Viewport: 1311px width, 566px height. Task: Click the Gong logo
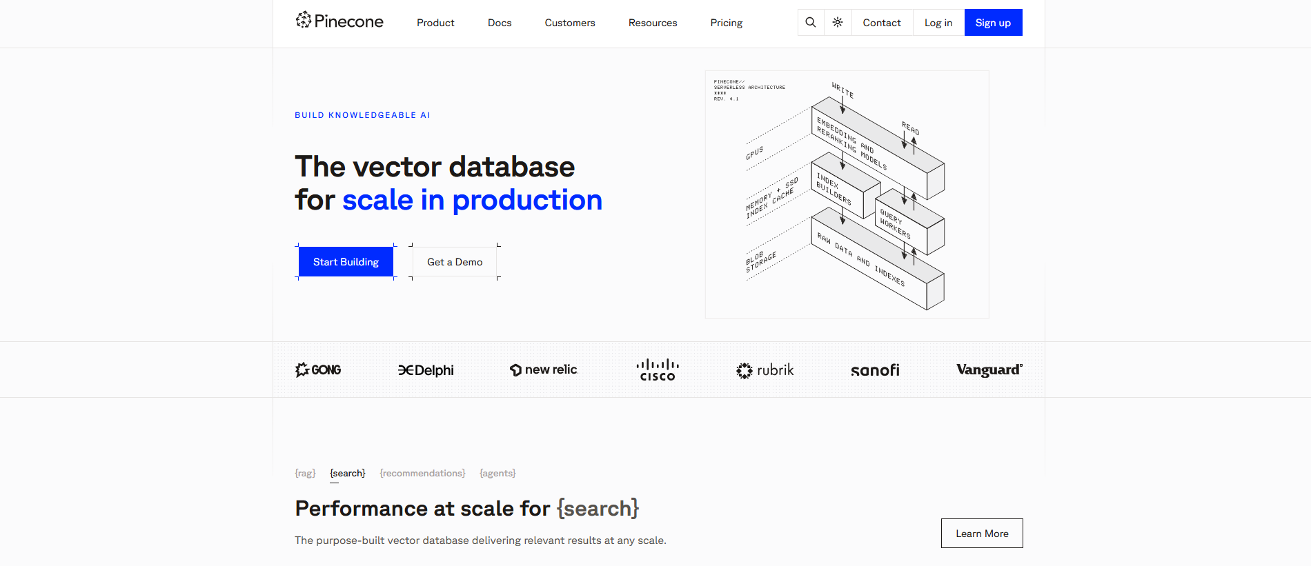coord(318,370)
